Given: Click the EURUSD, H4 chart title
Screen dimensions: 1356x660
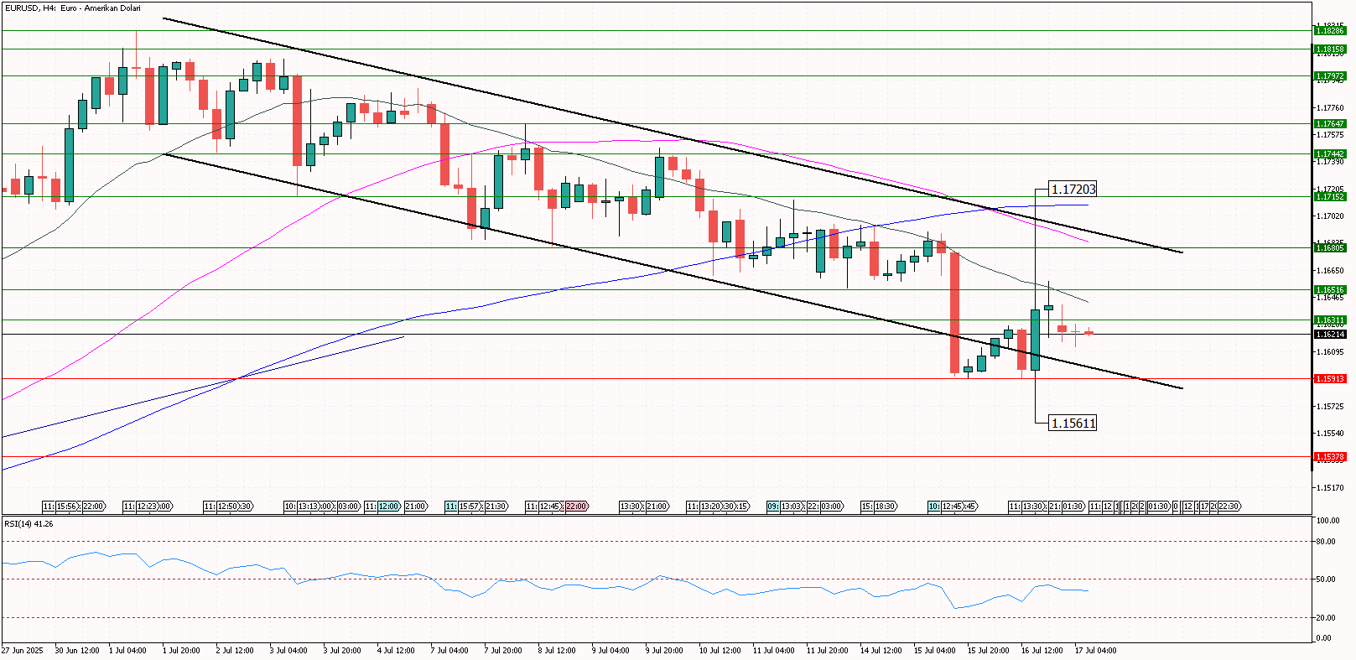Looking at the screenshot, I should point(73,8).
